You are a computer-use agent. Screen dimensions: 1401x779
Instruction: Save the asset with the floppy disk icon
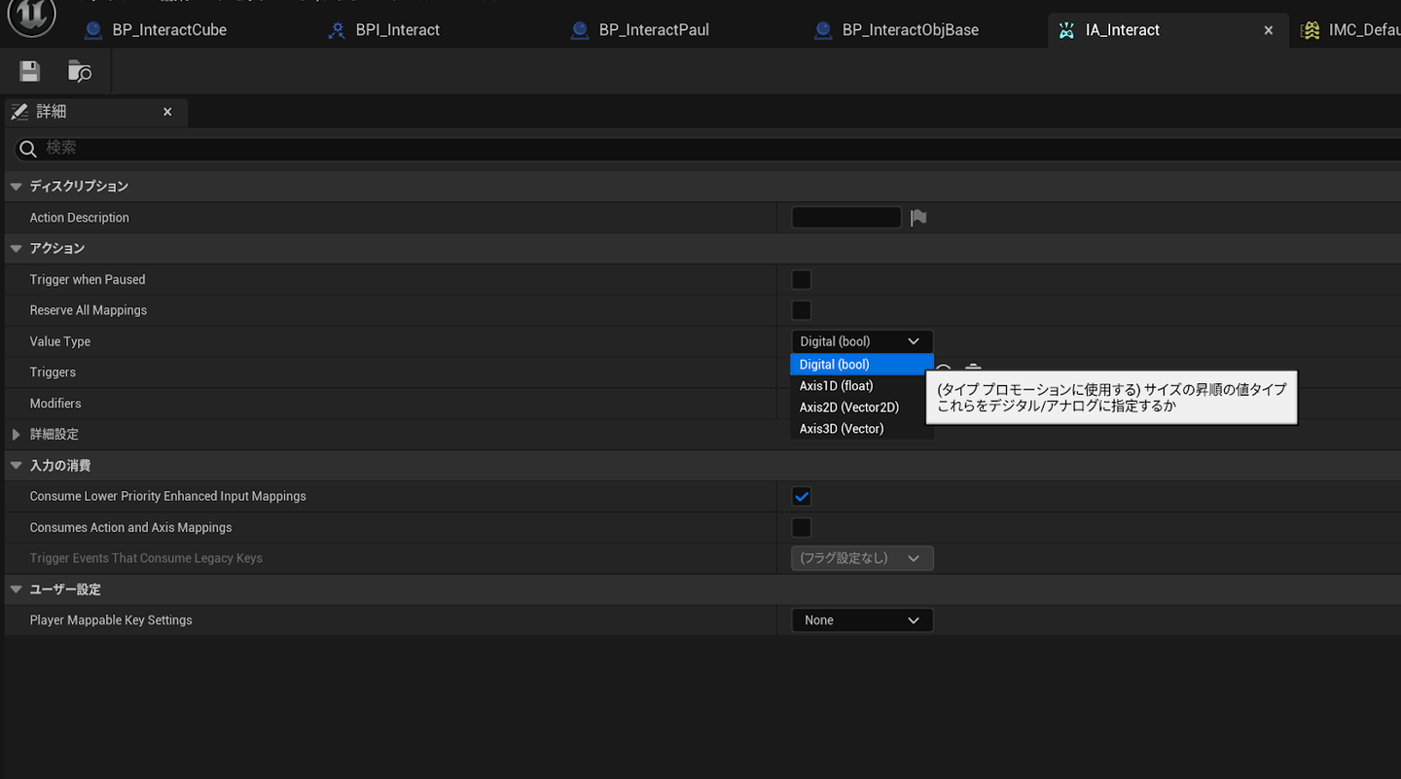(29, 71)
